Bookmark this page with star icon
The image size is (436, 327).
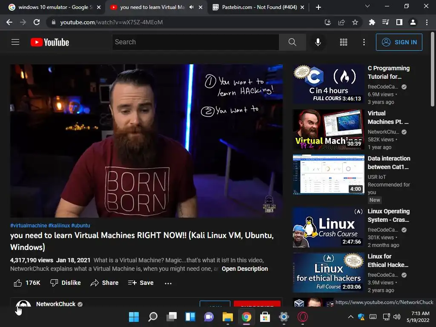[355, 22]
